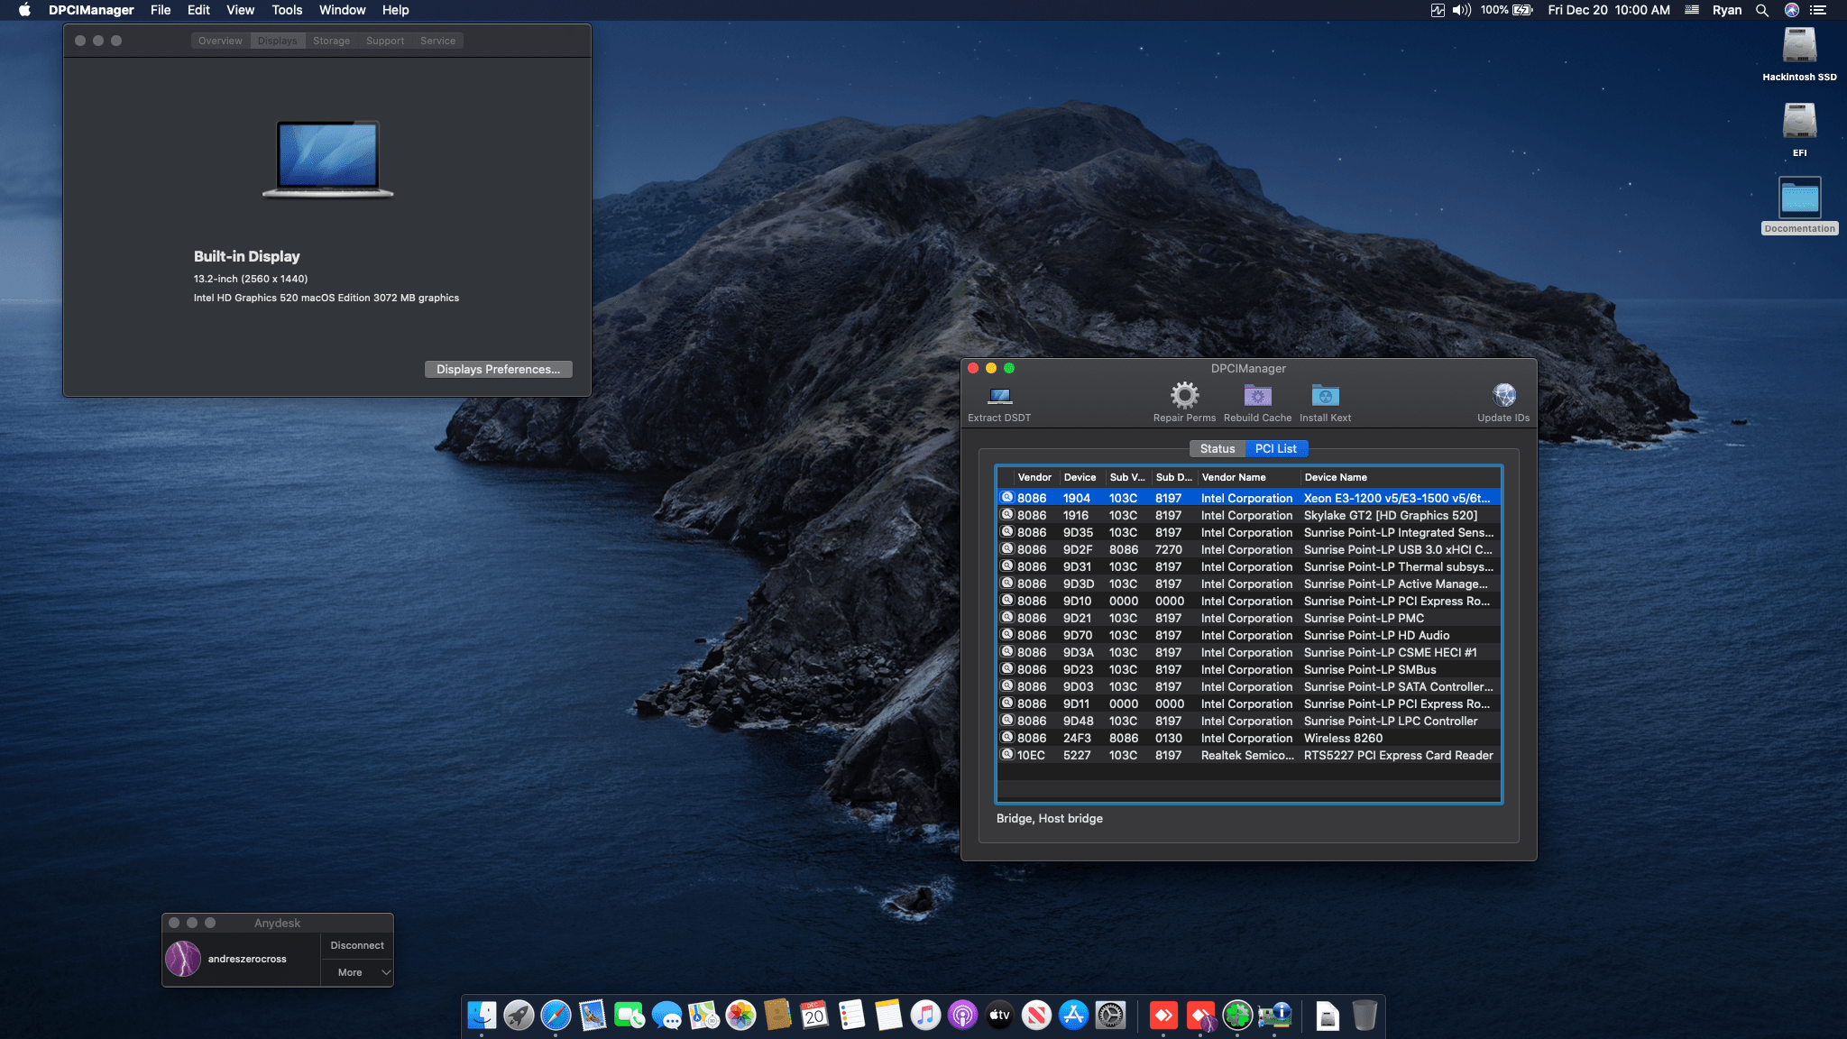Open Finder from the Dock
The height and width of the screenshot is (1039, 1847).
(x=482, y=1016)
